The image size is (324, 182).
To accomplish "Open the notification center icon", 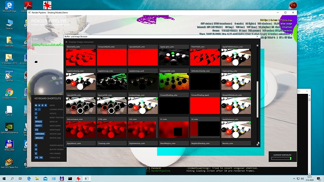I will (319, 179).
